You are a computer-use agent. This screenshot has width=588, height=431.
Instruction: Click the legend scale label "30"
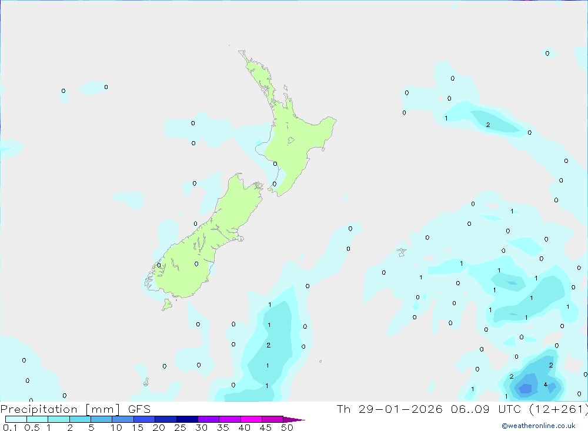[x=201, y=427]
